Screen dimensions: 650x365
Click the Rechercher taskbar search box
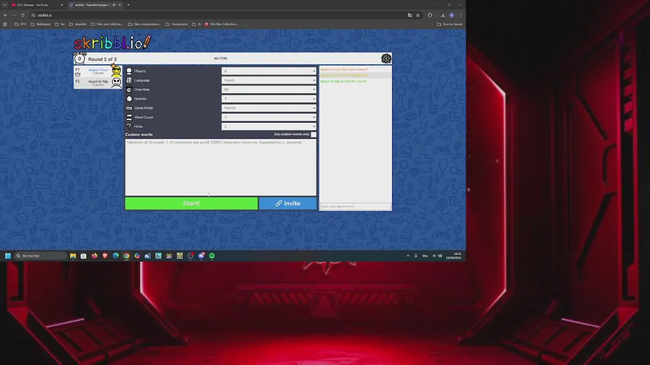coord(41,256)
